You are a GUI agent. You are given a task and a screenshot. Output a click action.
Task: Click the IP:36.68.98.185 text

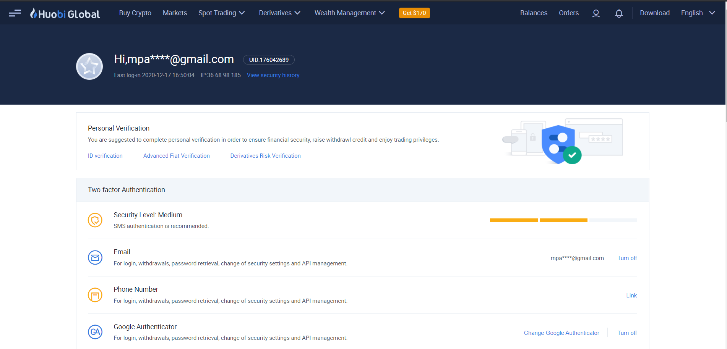pyautogui.click(x=221, y=75)
